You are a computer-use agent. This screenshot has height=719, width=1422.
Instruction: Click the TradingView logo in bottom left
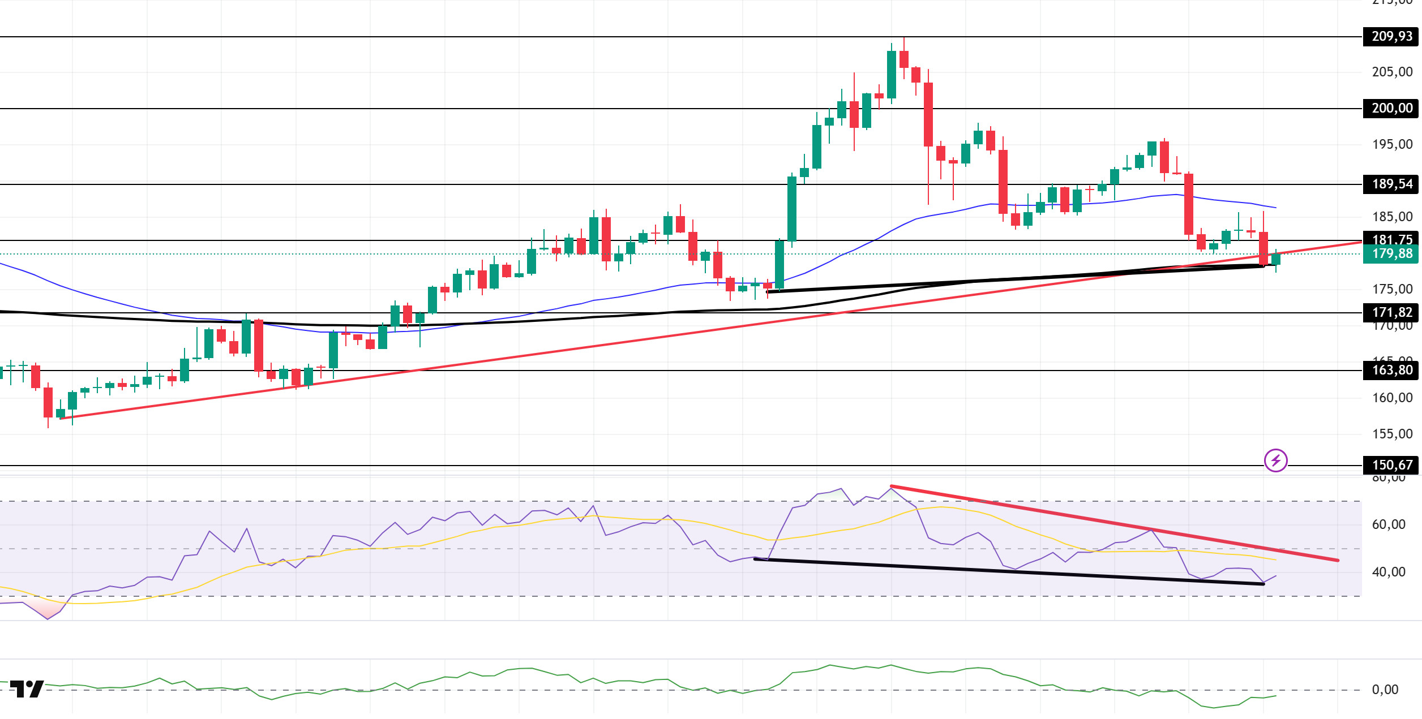pyautogui.click(x=27, y=688)
